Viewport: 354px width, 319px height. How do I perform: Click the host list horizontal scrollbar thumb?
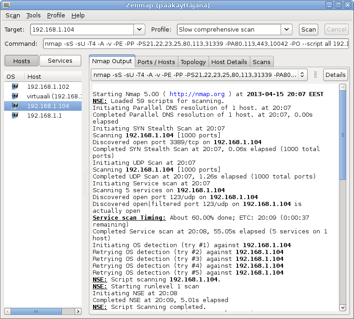[36, 311]
